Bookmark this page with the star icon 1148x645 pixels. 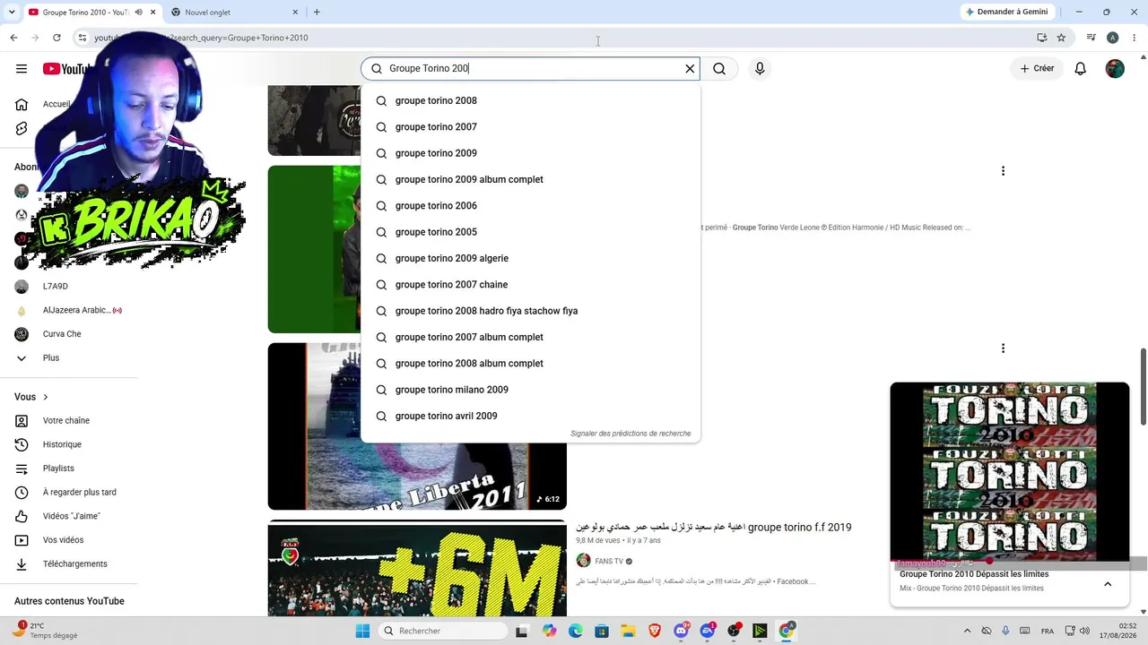[1061, 38]
